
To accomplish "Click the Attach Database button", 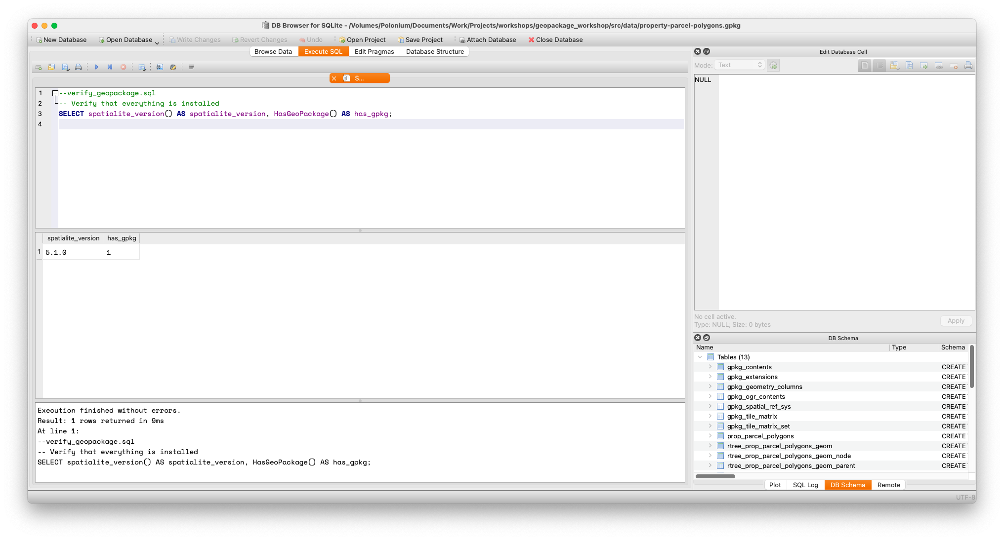I will 487,39.
